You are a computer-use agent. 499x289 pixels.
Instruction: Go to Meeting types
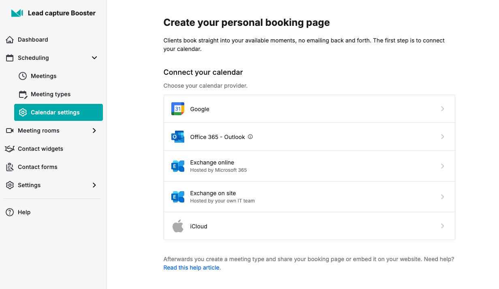[58, 94]
